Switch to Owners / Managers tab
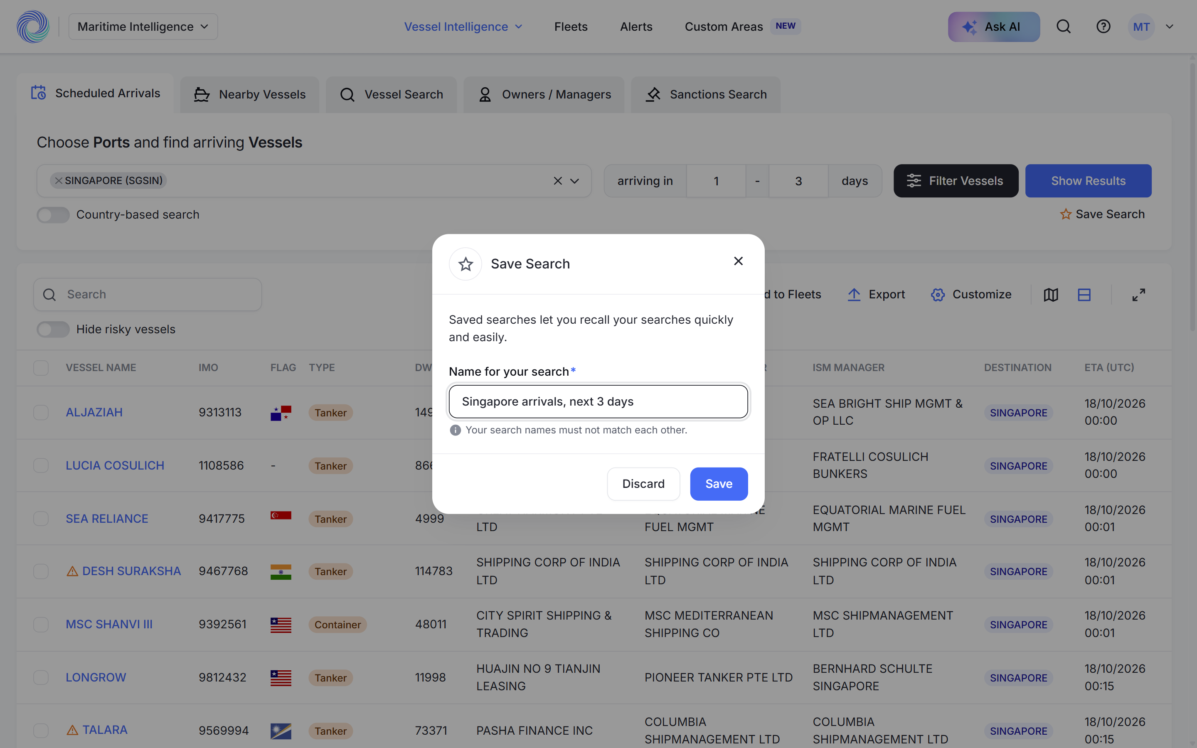This screenshot has height=748, width=1197. coord(544,94)
